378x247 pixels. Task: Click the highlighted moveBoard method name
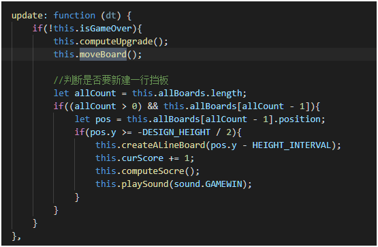(x=103, y=55)
